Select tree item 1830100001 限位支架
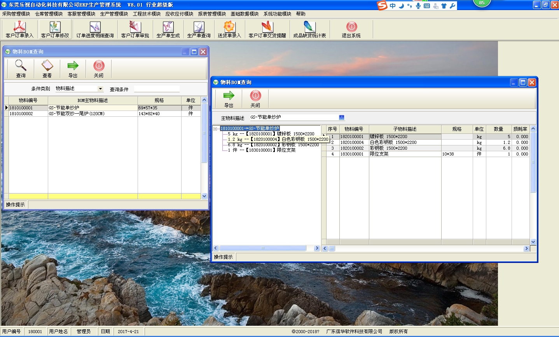Viewport: 559px width, 337px height. 262,150
